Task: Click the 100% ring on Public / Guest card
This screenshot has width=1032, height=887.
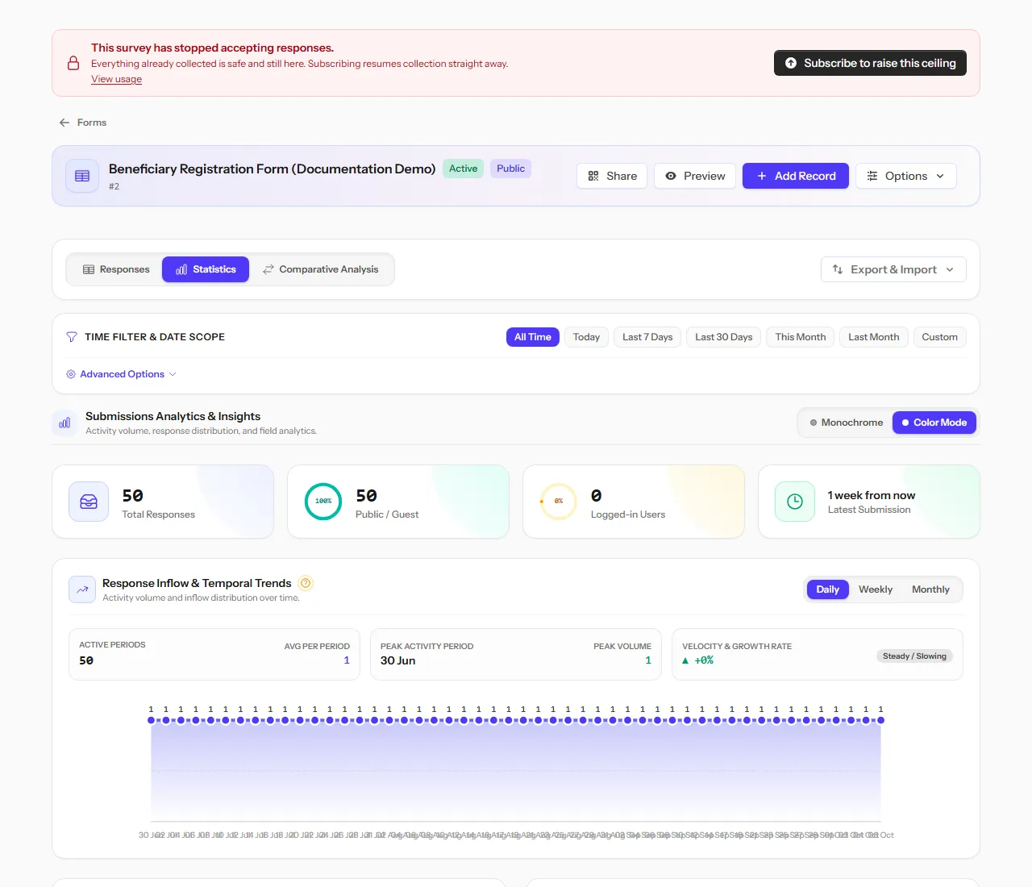Action: point(323,502)
